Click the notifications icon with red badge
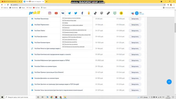The image size is (176, 99). (x=132, y=13)
